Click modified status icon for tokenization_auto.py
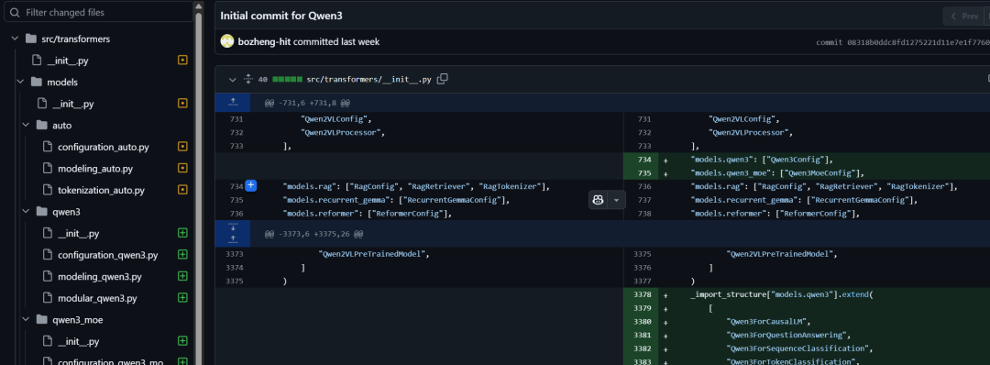Image resolution: width=990 pixels, height=365 pixels. coord(183,190)
